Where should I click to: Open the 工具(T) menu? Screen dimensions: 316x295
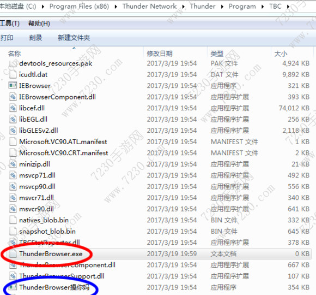[x=10, y=23]
